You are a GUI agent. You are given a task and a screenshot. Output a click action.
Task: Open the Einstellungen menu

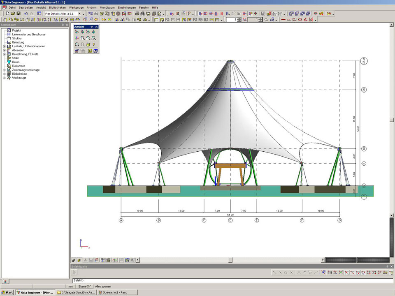(126, 7)
